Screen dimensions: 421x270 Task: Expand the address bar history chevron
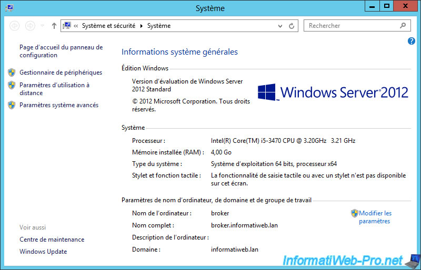(x=280, y=26)
